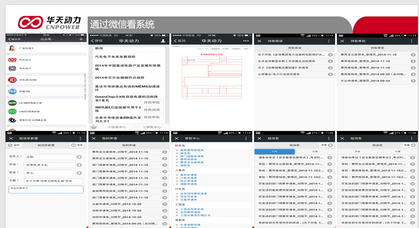Viewport: 419px width, 228px height.
Task: Open arrow for 外出申请单_管理员_2014-09-24
Action: click(413, 81)
